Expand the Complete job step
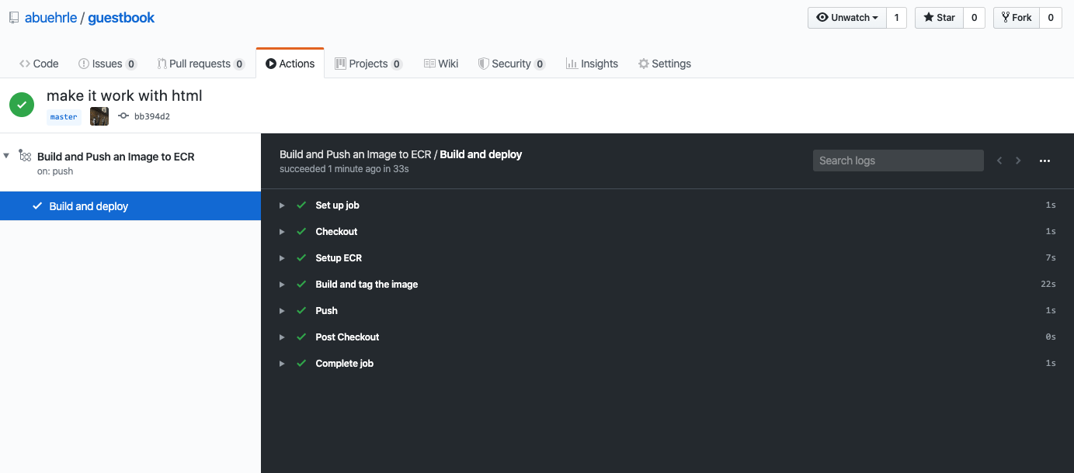1074x473 pixels. [x=283, y=364]
